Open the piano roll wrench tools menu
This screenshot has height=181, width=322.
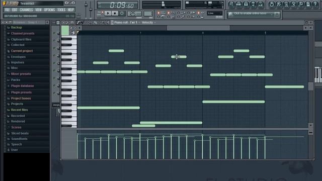[x=68, y=23]
